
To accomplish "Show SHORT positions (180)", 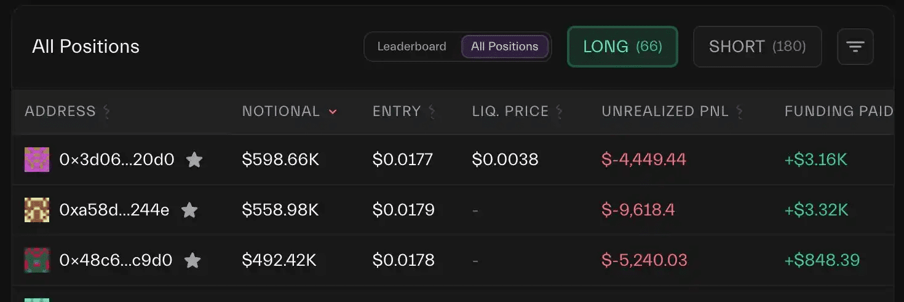I will coord(757,47).
